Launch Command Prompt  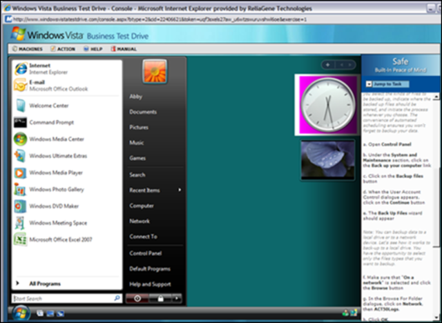pos(67,122)
